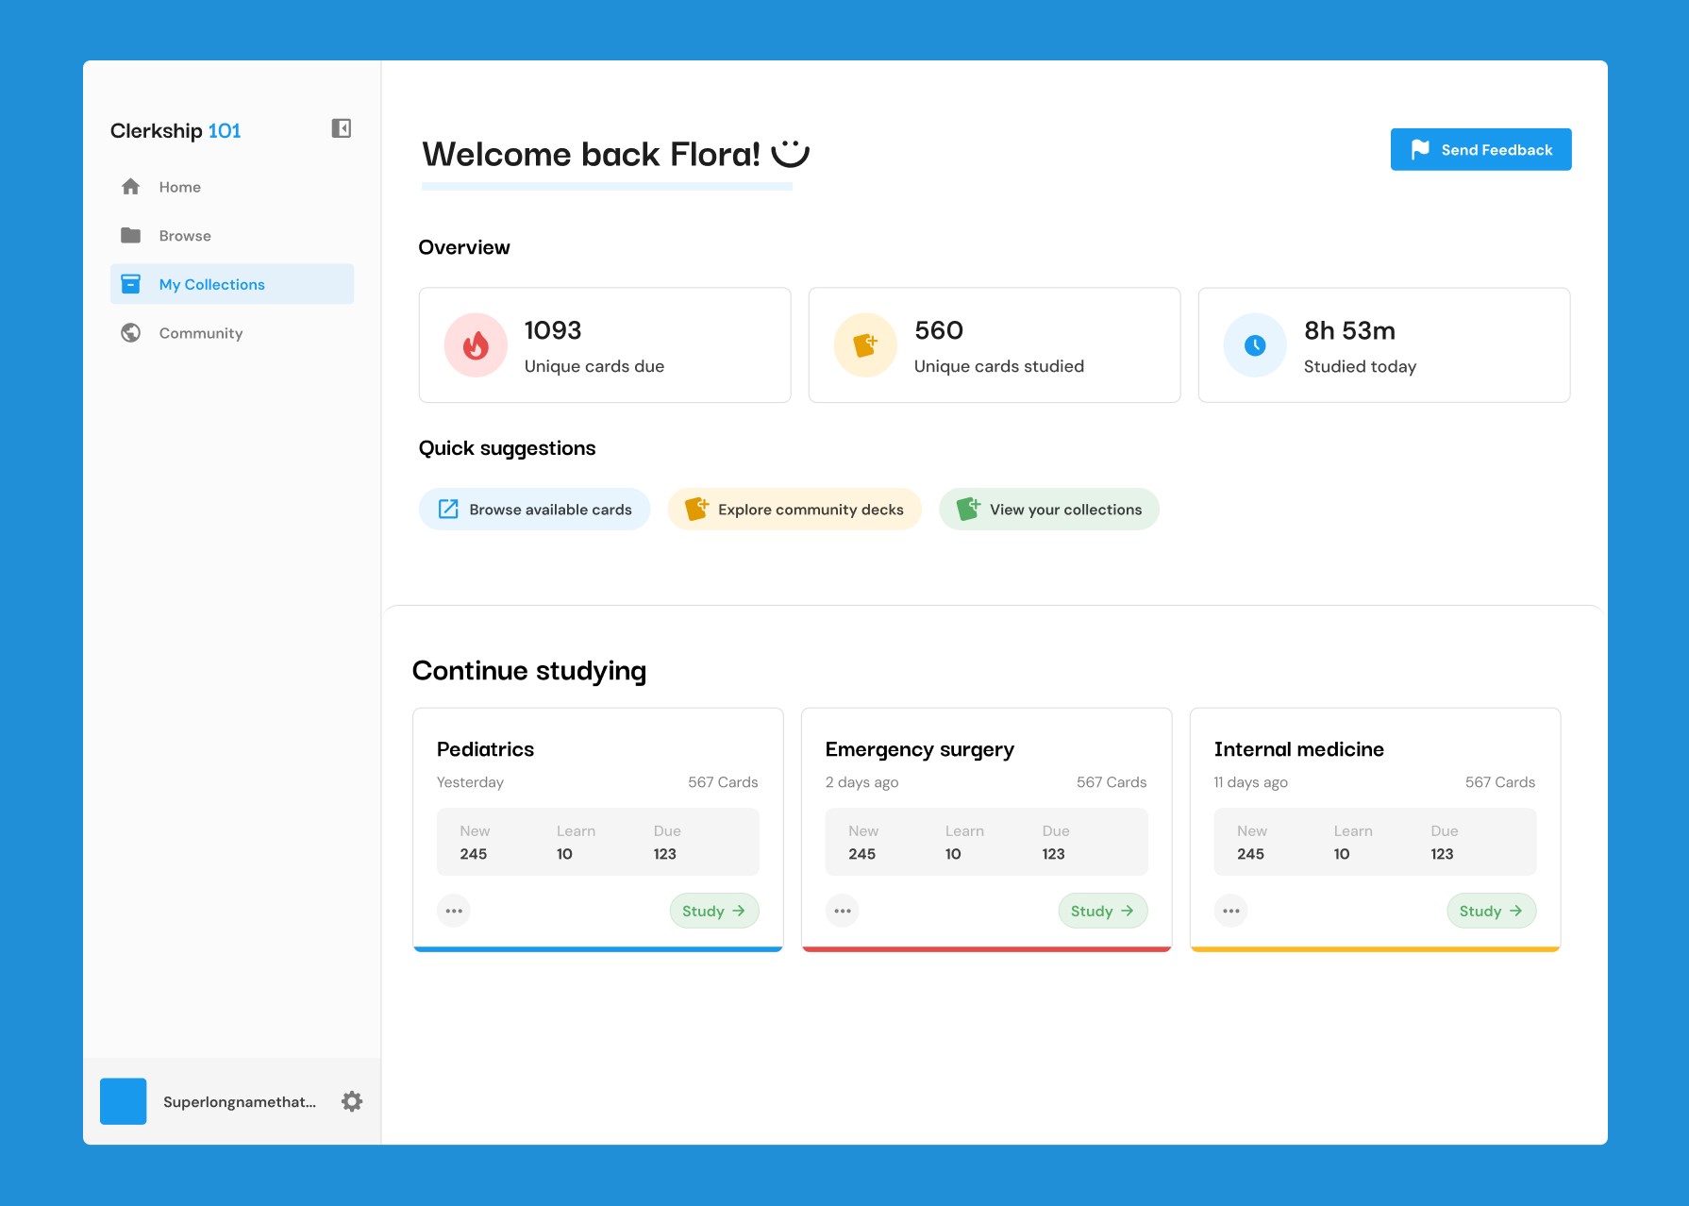Click the Emergency surgery stats box
Viewport: 1689px width, 1206px height.
[x=987, y=842]
